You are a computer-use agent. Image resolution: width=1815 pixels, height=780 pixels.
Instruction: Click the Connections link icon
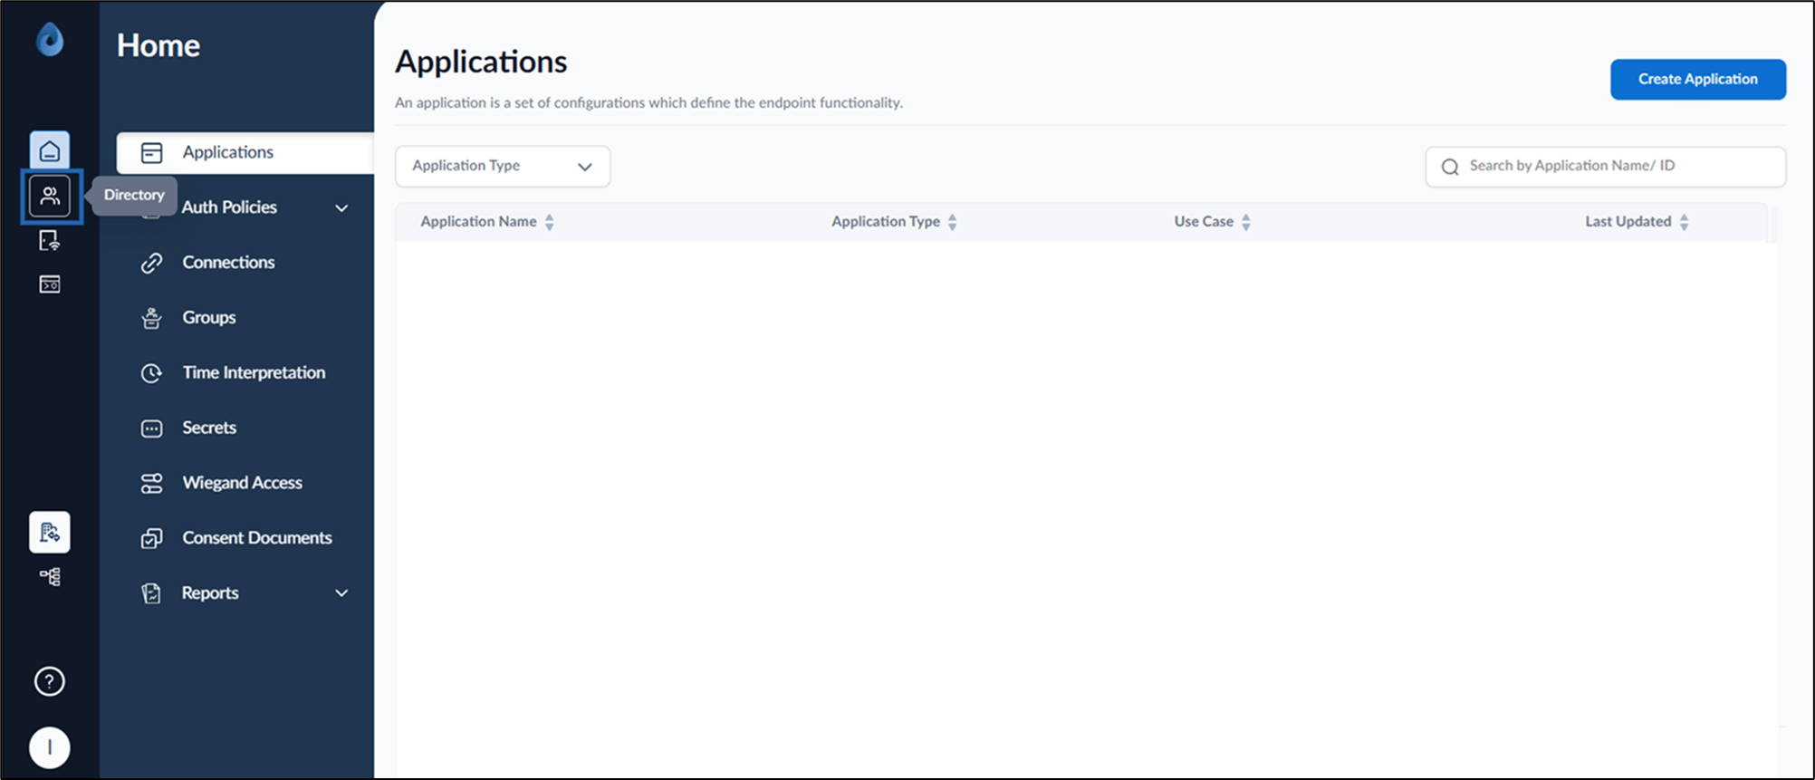pyautogui.click(x=151, y=263)
